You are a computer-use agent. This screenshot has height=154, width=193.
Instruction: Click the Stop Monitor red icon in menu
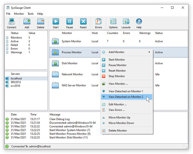(104, 76)
